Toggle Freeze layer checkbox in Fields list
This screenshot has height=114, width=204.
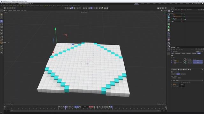click(171, 61)
